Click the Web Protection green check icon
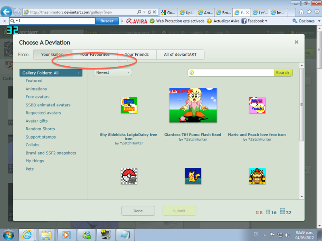The image size is (322, 241). coord(152,21)
